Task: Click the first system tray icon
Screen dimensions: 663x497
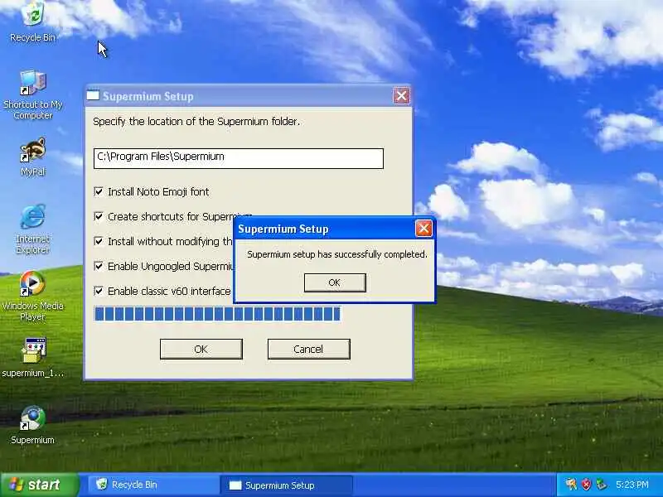Action: pos(571,485)
